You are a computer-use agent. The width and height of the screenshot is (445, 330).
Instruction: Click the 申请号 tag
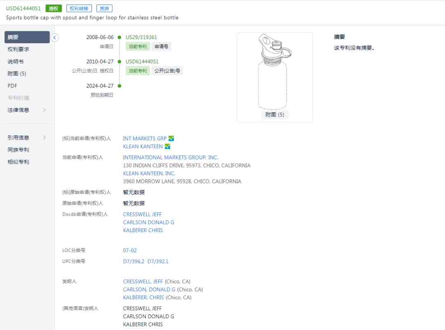(x=161, y=46)
